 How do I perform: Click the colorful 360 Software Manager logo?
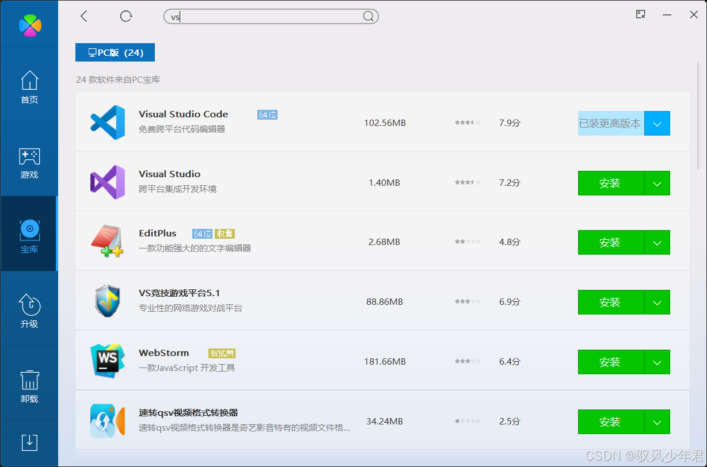point(30,25)
